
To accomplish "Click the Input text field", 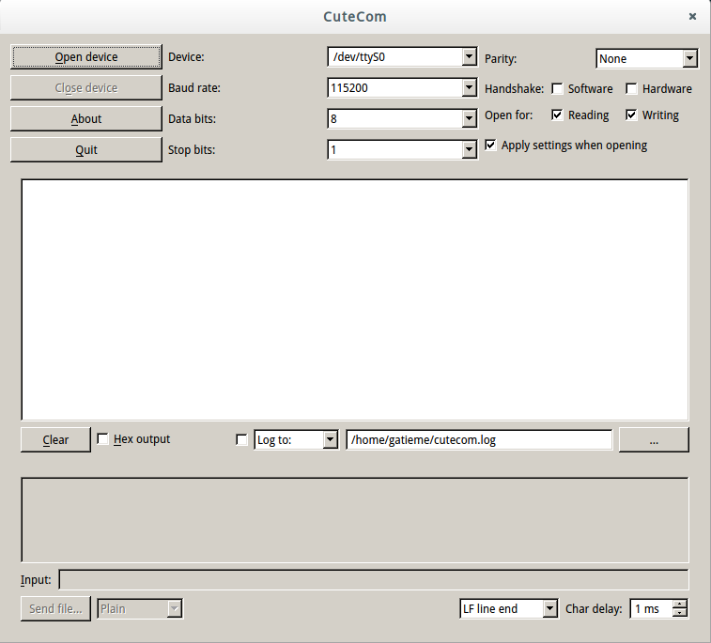I will (374, 579).
